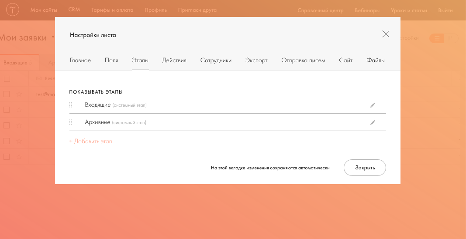This screenshot has height=239, width=466.
Task: Open Уроки и статьи link
Action: click(x=409, y=10)
